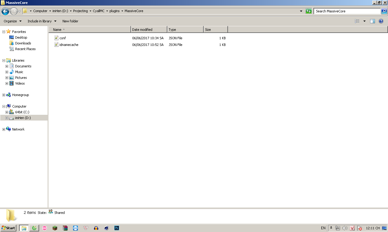Open the dropdown arrow after plugins breadcrumb
The width and height of the screenshot is (388, 232).
point(122,11)
